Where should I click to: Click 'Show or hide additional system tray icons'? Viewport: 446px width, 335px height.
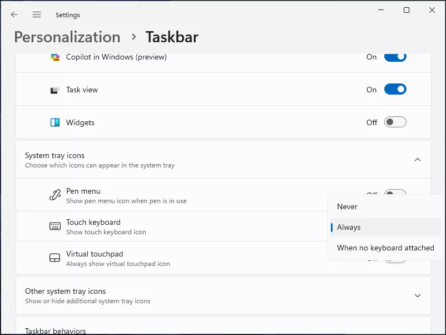click(88, 301)
